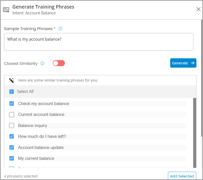Click the phrase list scrollbar
The width and height of the screenshot is (203, 180).
click(195, 133)
